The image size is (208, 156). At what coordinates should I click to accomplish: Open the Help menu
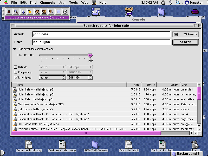(103, 3)
